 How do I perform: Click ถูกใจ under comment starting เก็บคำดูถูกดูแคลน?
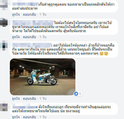coord(16,15)
